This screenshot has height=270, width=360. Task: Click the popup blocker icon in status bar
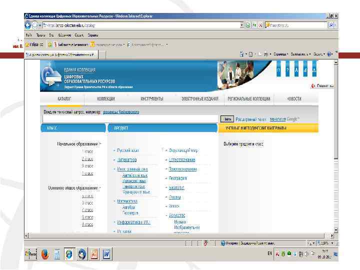tap(205, 243)
